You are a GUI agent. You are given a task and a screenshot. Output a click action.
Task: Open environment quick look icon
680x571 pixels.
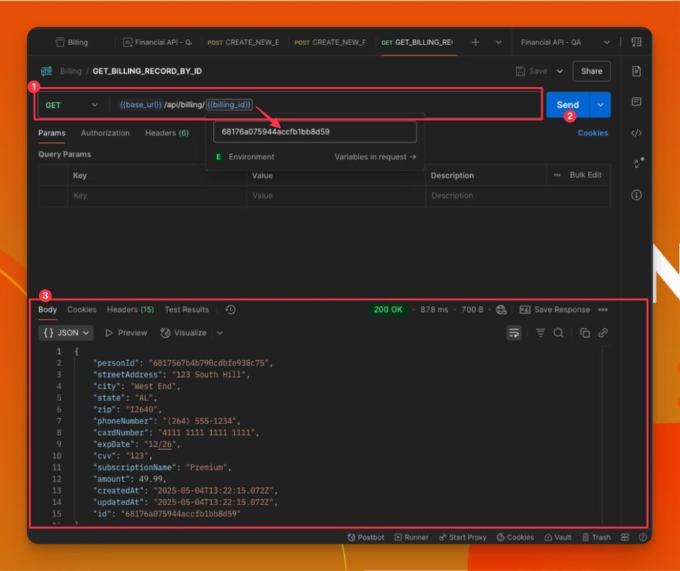[636, 42]
